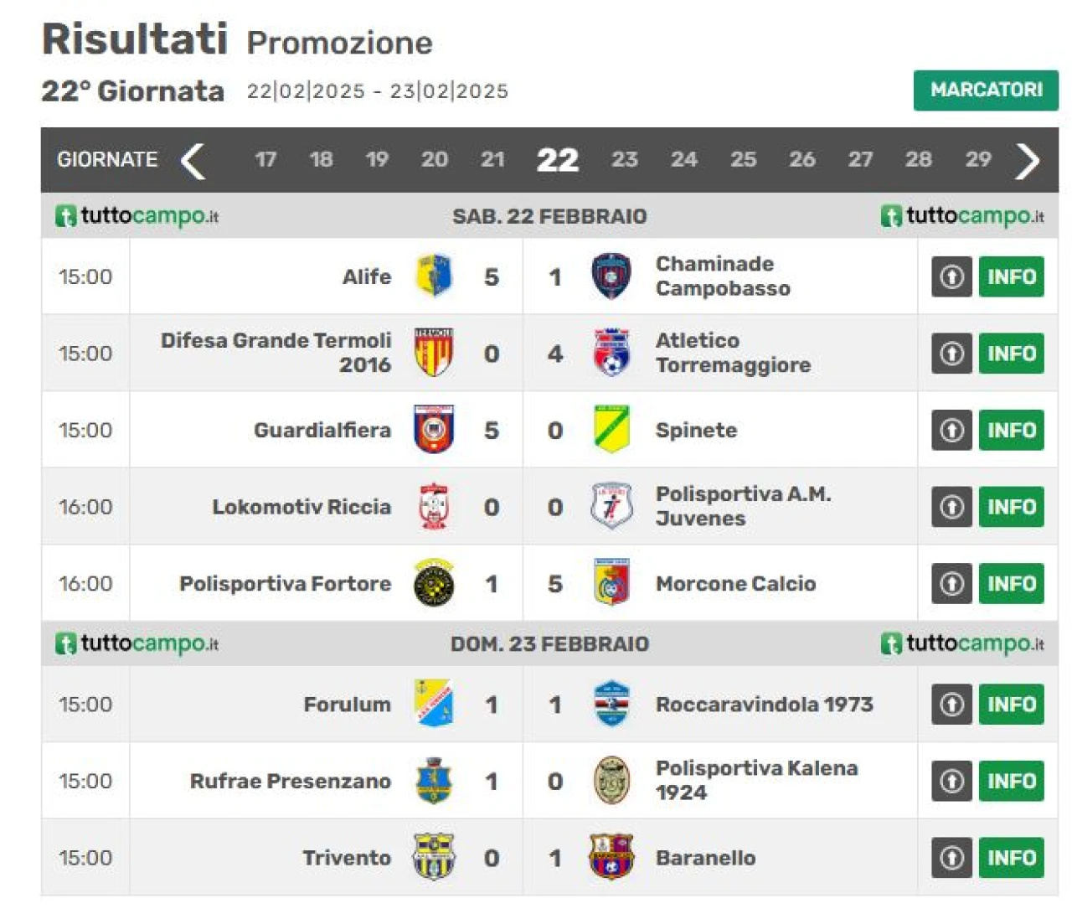Click the Guardialfiera team badge
Viewport: 1072px width, 914px height.
(434, 430)
